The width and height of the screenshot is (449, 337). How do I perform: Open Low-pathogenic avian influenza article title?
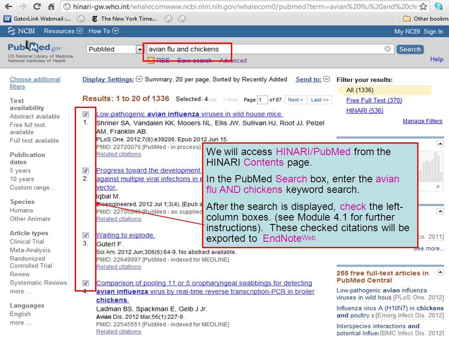(189, 114)
